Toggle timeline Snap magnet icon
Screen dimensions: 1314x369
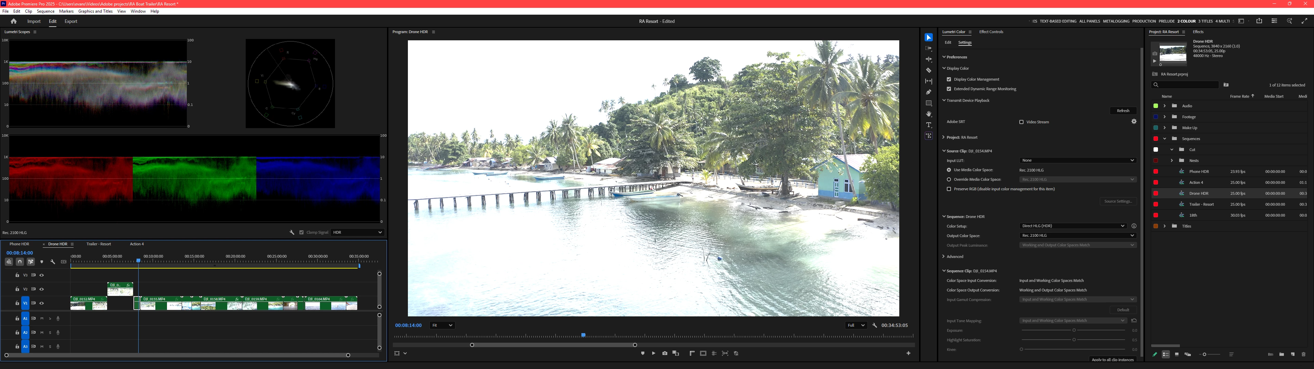(x=20, y=261)
